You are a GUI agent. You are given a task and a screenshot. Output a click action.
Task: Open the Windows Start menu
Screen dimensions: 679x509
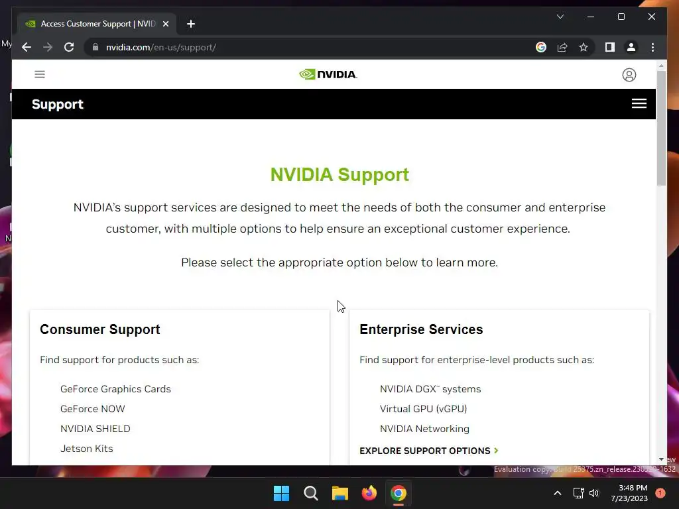click(x=281, y=493)
